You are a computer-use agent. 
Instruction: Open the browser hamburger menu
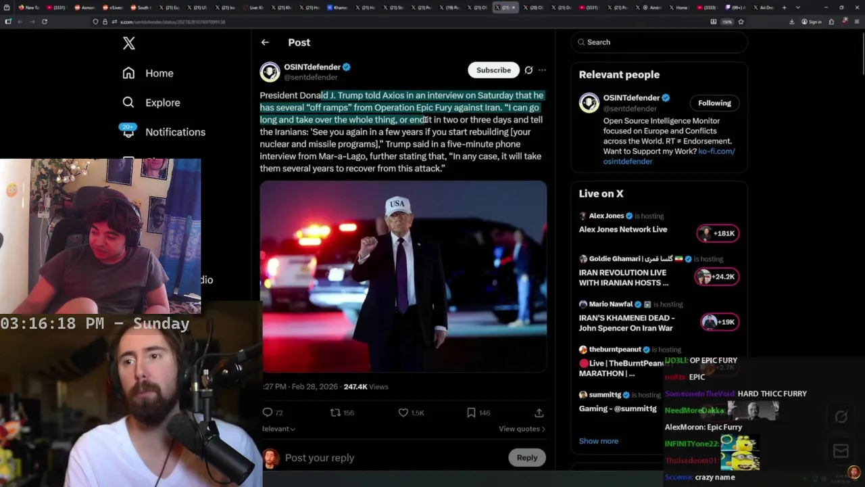tap(856, 22)
